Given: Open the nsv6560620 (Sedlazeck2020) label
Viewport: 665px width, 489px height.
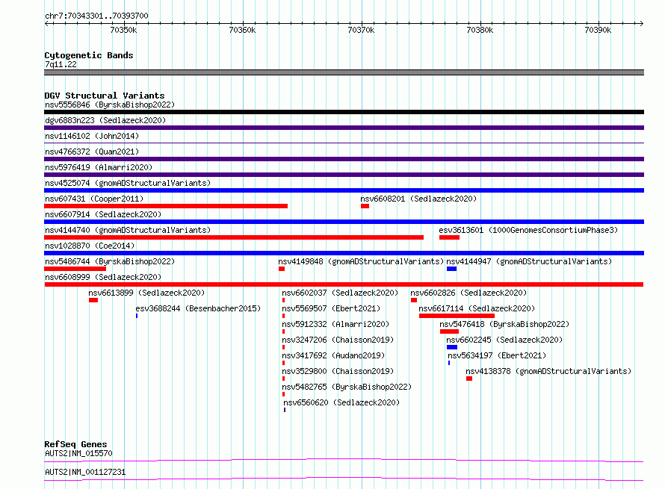Looking at the screenshot, I should pyautogui.click(x=341, y=402).
